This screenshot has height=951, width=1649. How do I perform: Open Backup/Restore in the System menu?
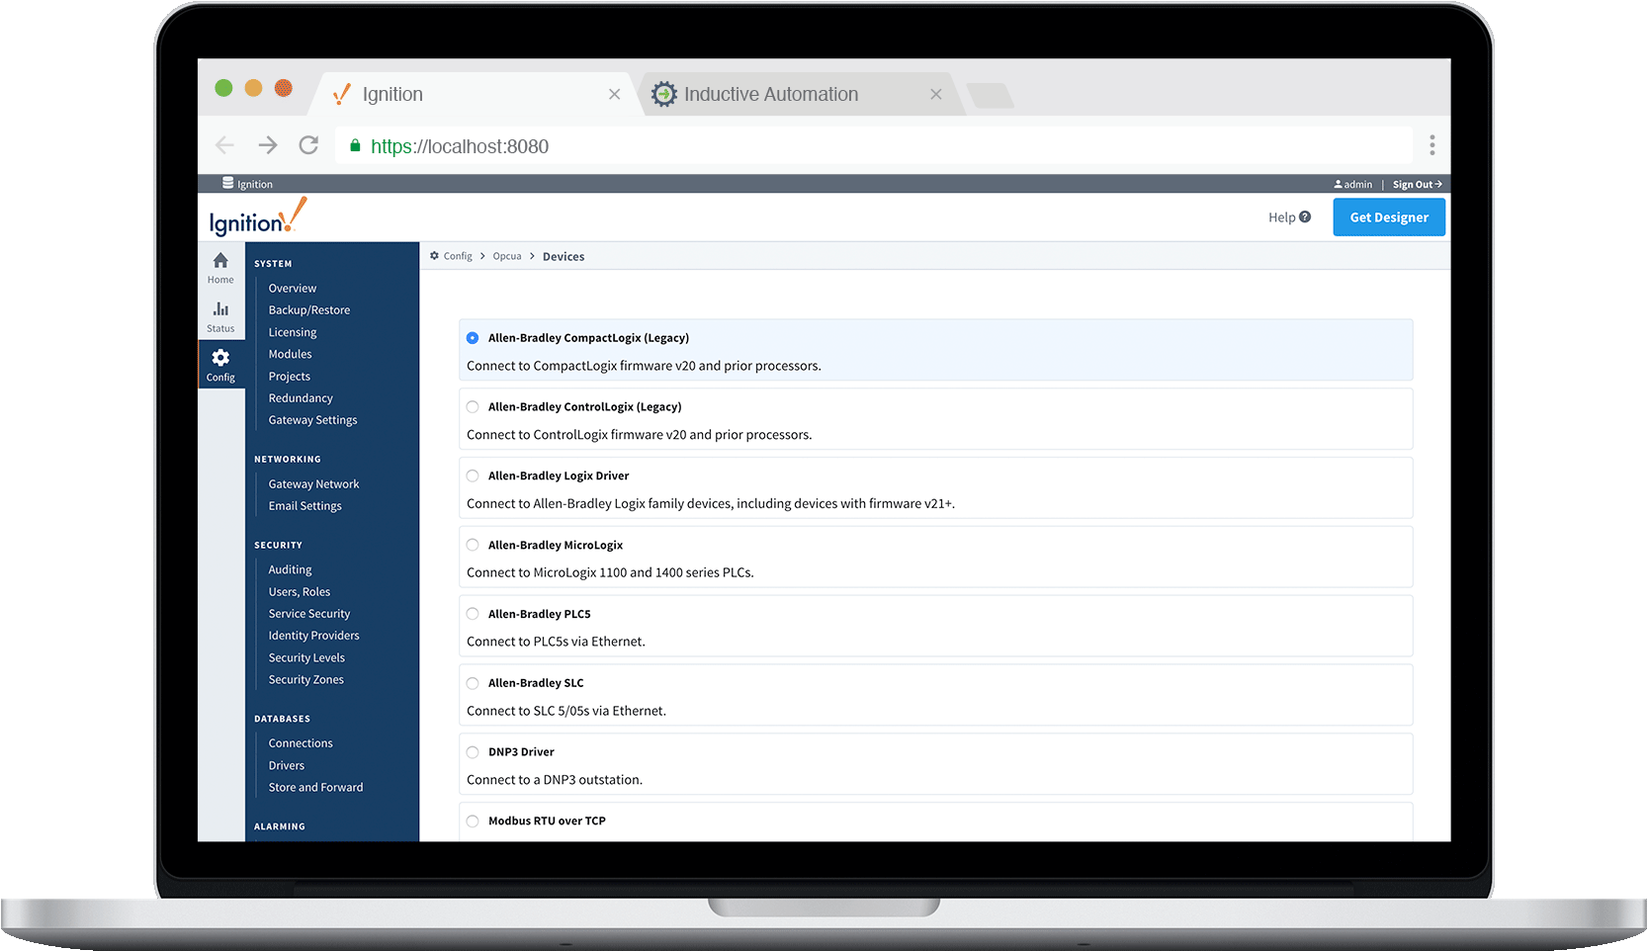pyautogui.click(x=308, y=310)
